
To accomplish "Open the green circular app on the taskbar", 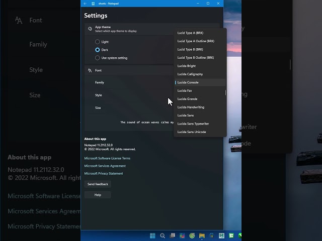I will 192,235.
